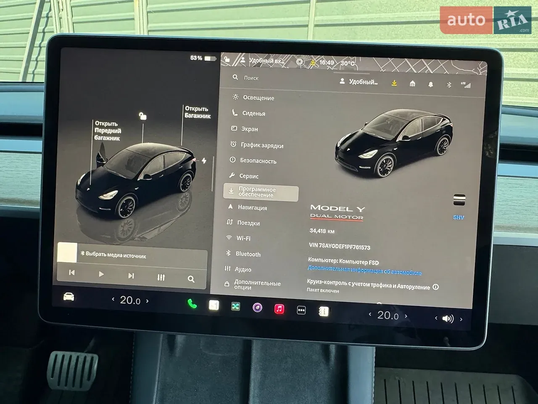
Task: Tap the vehicle badge icon above SHV
Action: coord(459,200)
